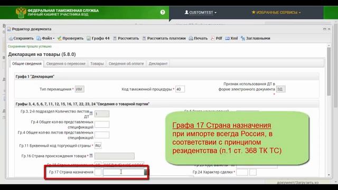Click the second Гр.24 Характер сделки box
Image resolution: width=338 pixels, height=190 pixels.
click(x=253, y=172)
